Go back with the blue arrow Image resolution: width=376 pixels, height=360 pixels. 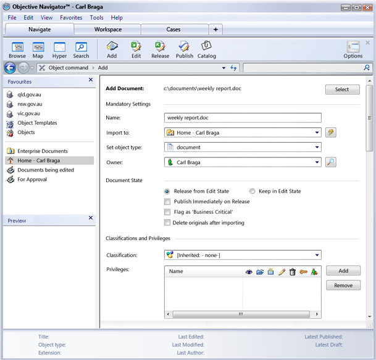click(x=10, y=68)
